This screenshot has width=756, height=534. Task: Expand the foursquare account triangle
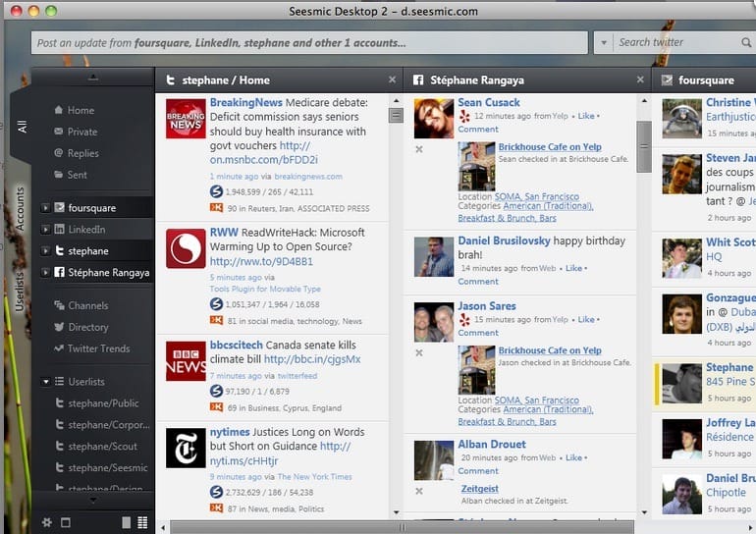click(x=45, y=208)
